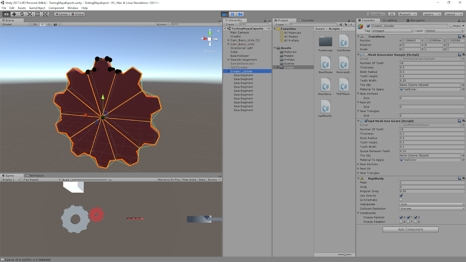Image resolution: width=466 pixels, height=262 pixels.
Task: Advance one frame with the Step button
Action: [x=240, y=14]
